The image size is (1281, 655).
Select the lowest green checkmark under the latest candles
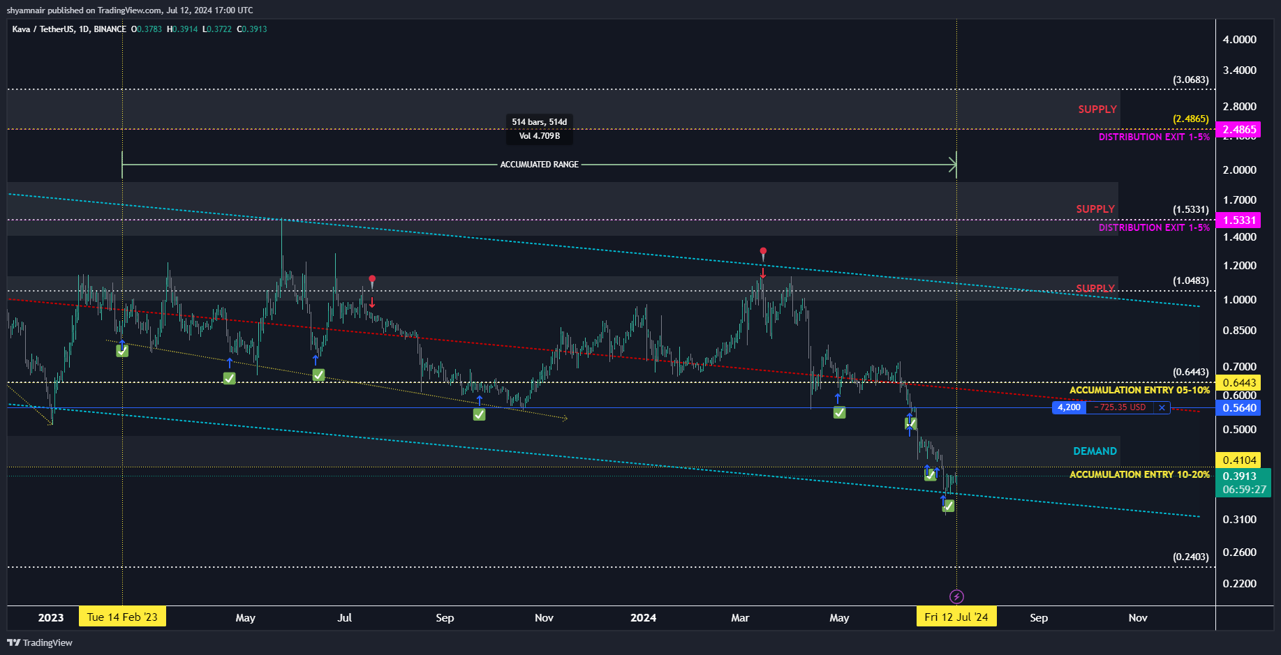948,506
